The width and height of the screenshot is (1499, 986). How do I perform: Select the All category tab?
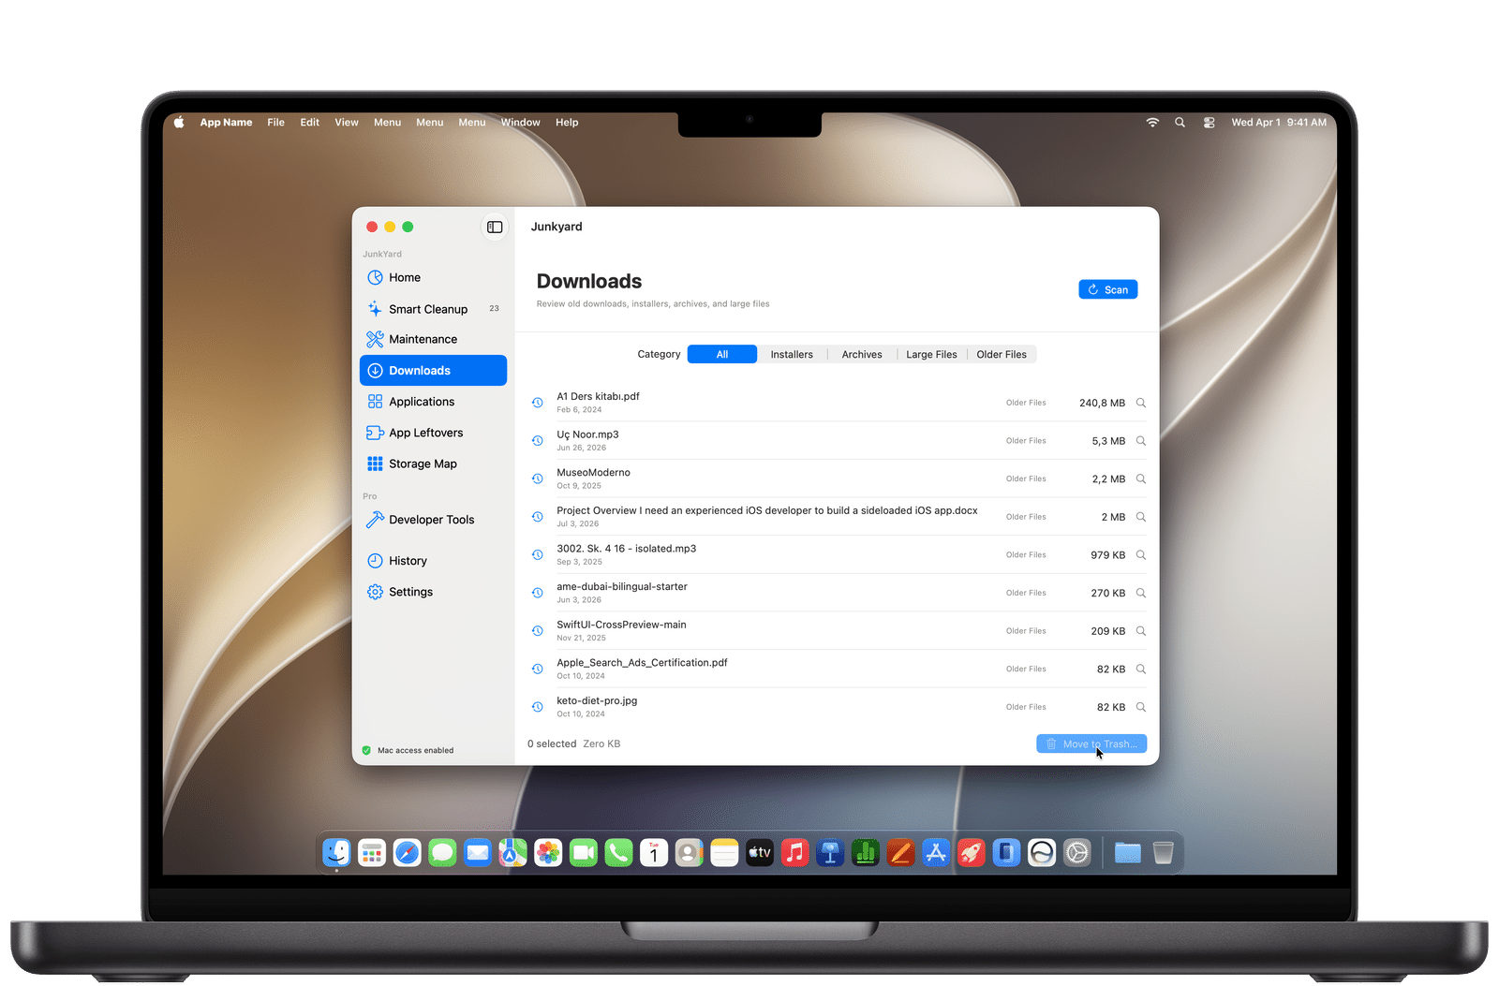[721, 354]
